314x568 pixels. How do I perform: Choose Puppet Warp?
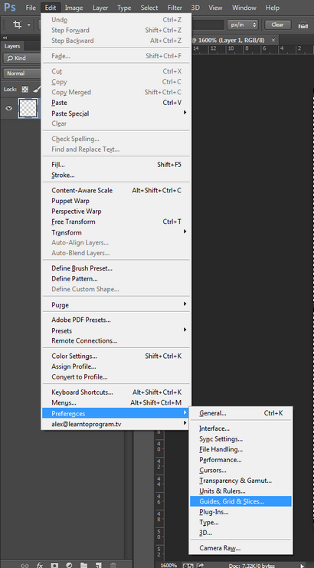(116, 201)
